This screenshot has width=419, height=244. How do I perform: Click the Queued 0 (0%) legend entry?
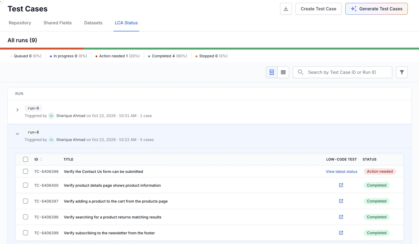pyautogui.click(x=26, y=56)
